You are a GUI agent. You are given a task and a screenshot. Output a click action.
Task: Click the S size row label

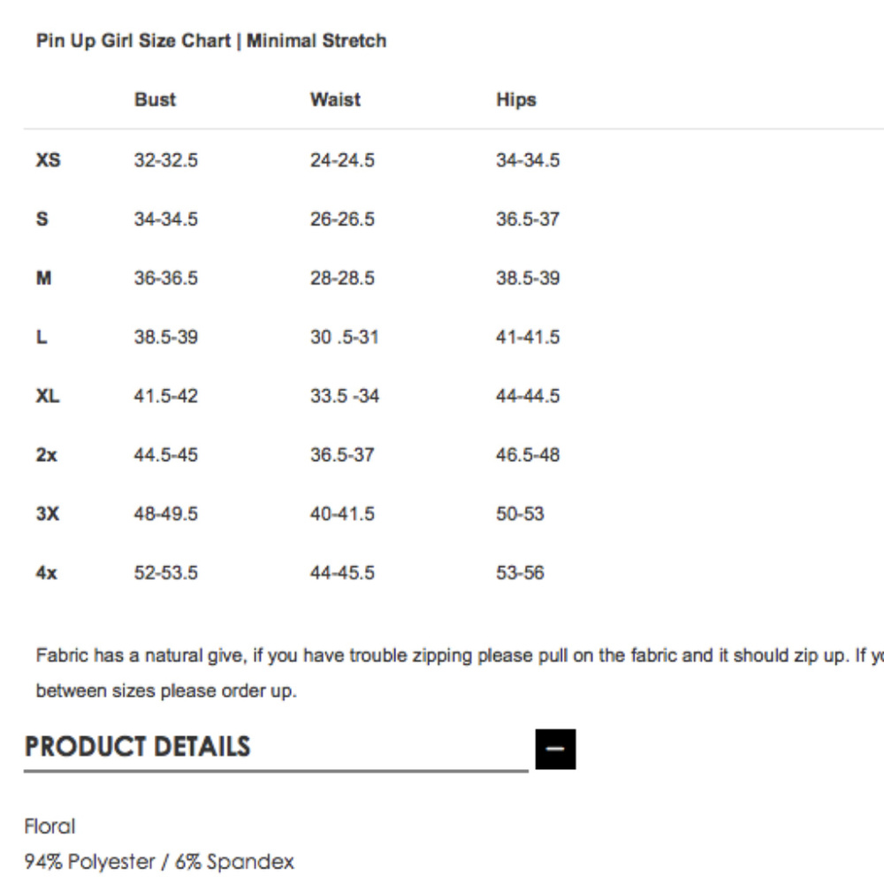42,218
